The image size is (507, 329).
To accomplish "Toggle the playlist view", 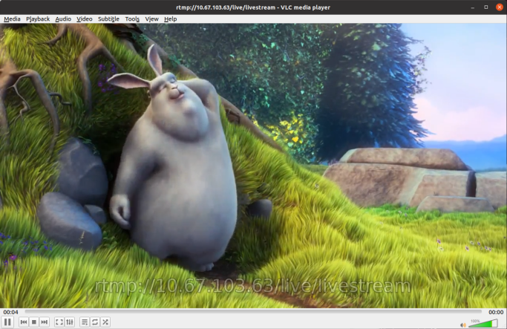I will coord(85,322).
